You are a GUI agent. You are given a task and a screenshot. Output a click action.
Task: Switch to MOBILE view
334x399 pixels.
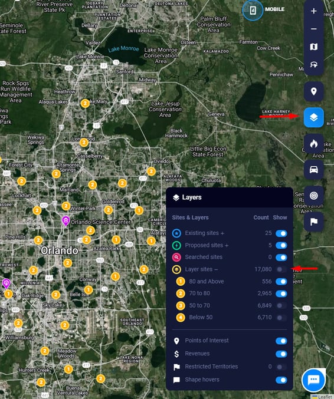[264, 10]
